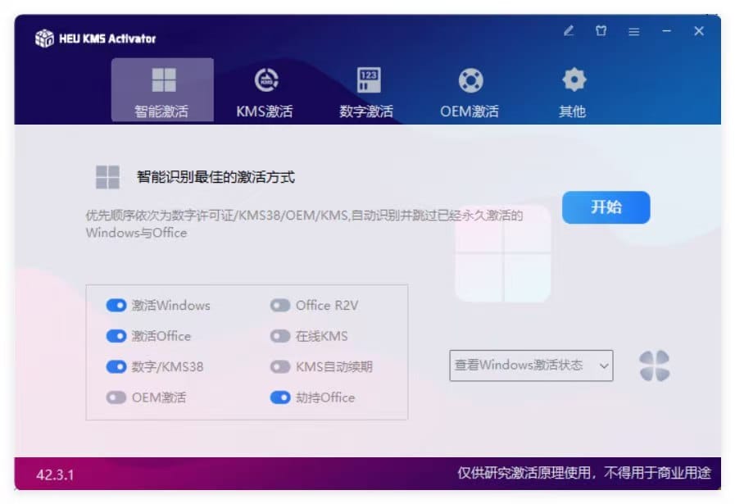Click the version number 42.3.1
The height and width of the screenshot is (504, 735).
coord(56,475)
